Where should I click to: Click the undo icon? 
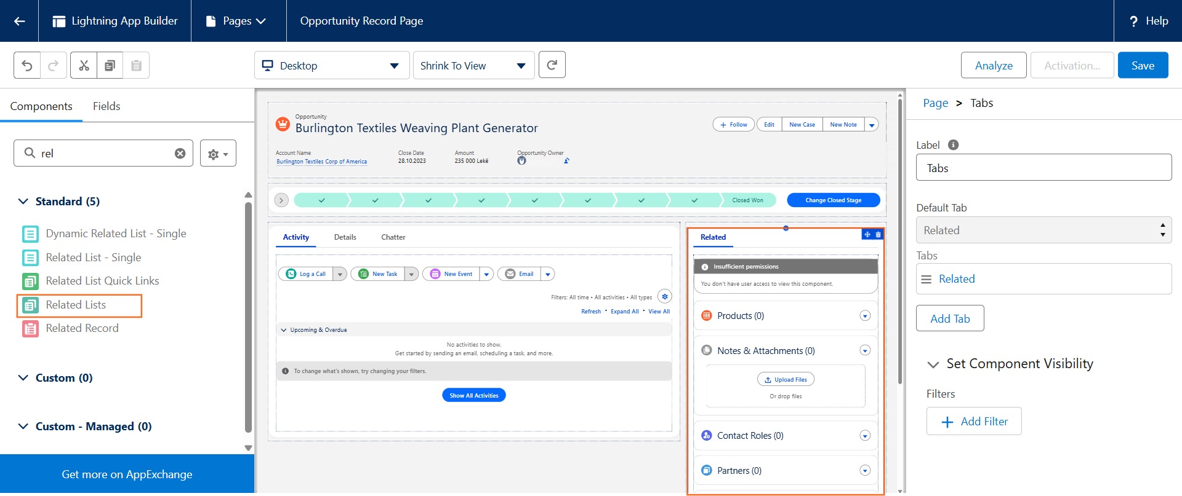click(x=27, y=65)
